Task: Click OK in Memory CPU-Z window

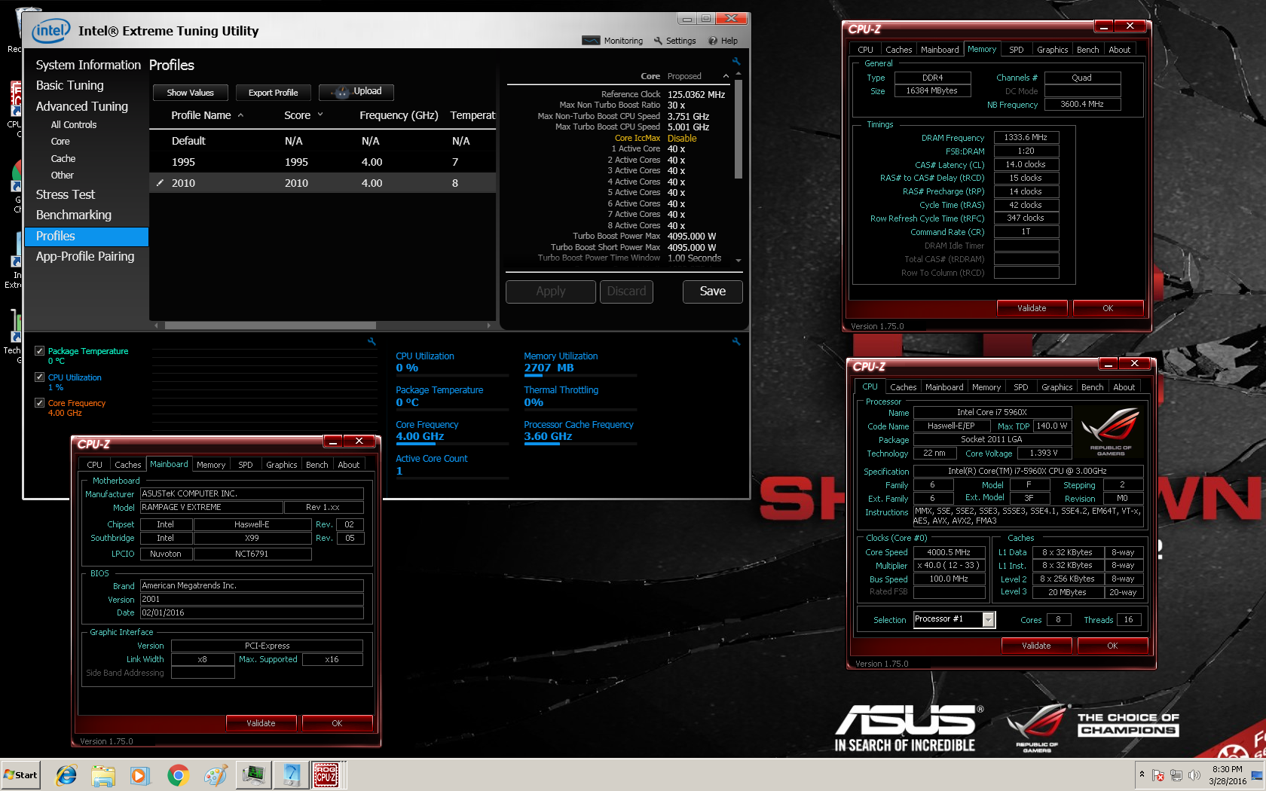Action: tap(1108, 308)
